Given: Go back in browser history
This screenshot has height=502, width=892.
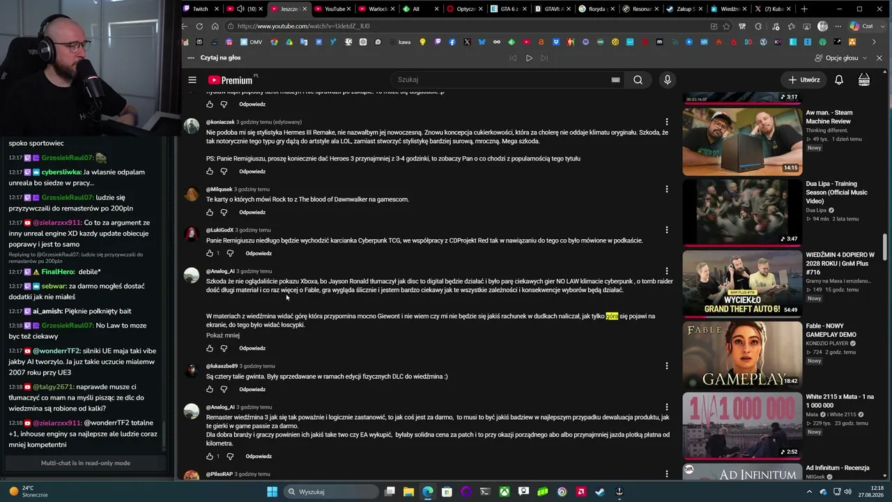Looking at the screenshot, I should (x=184, y=26).
